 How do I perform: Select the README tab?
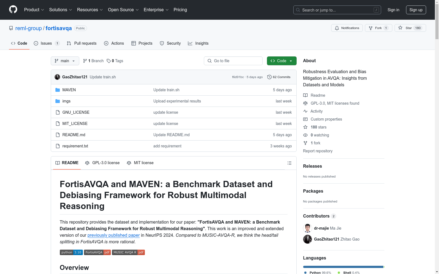pos(67,163)
